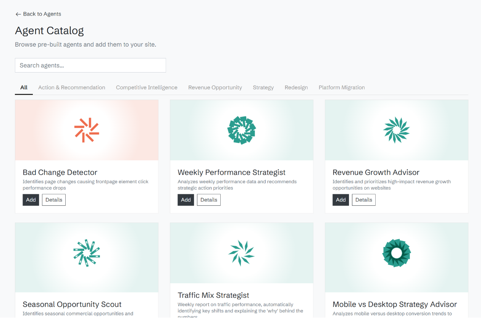Click the Seasonal Opportunity Scout title
481x318 pixels.
[72, 305]
